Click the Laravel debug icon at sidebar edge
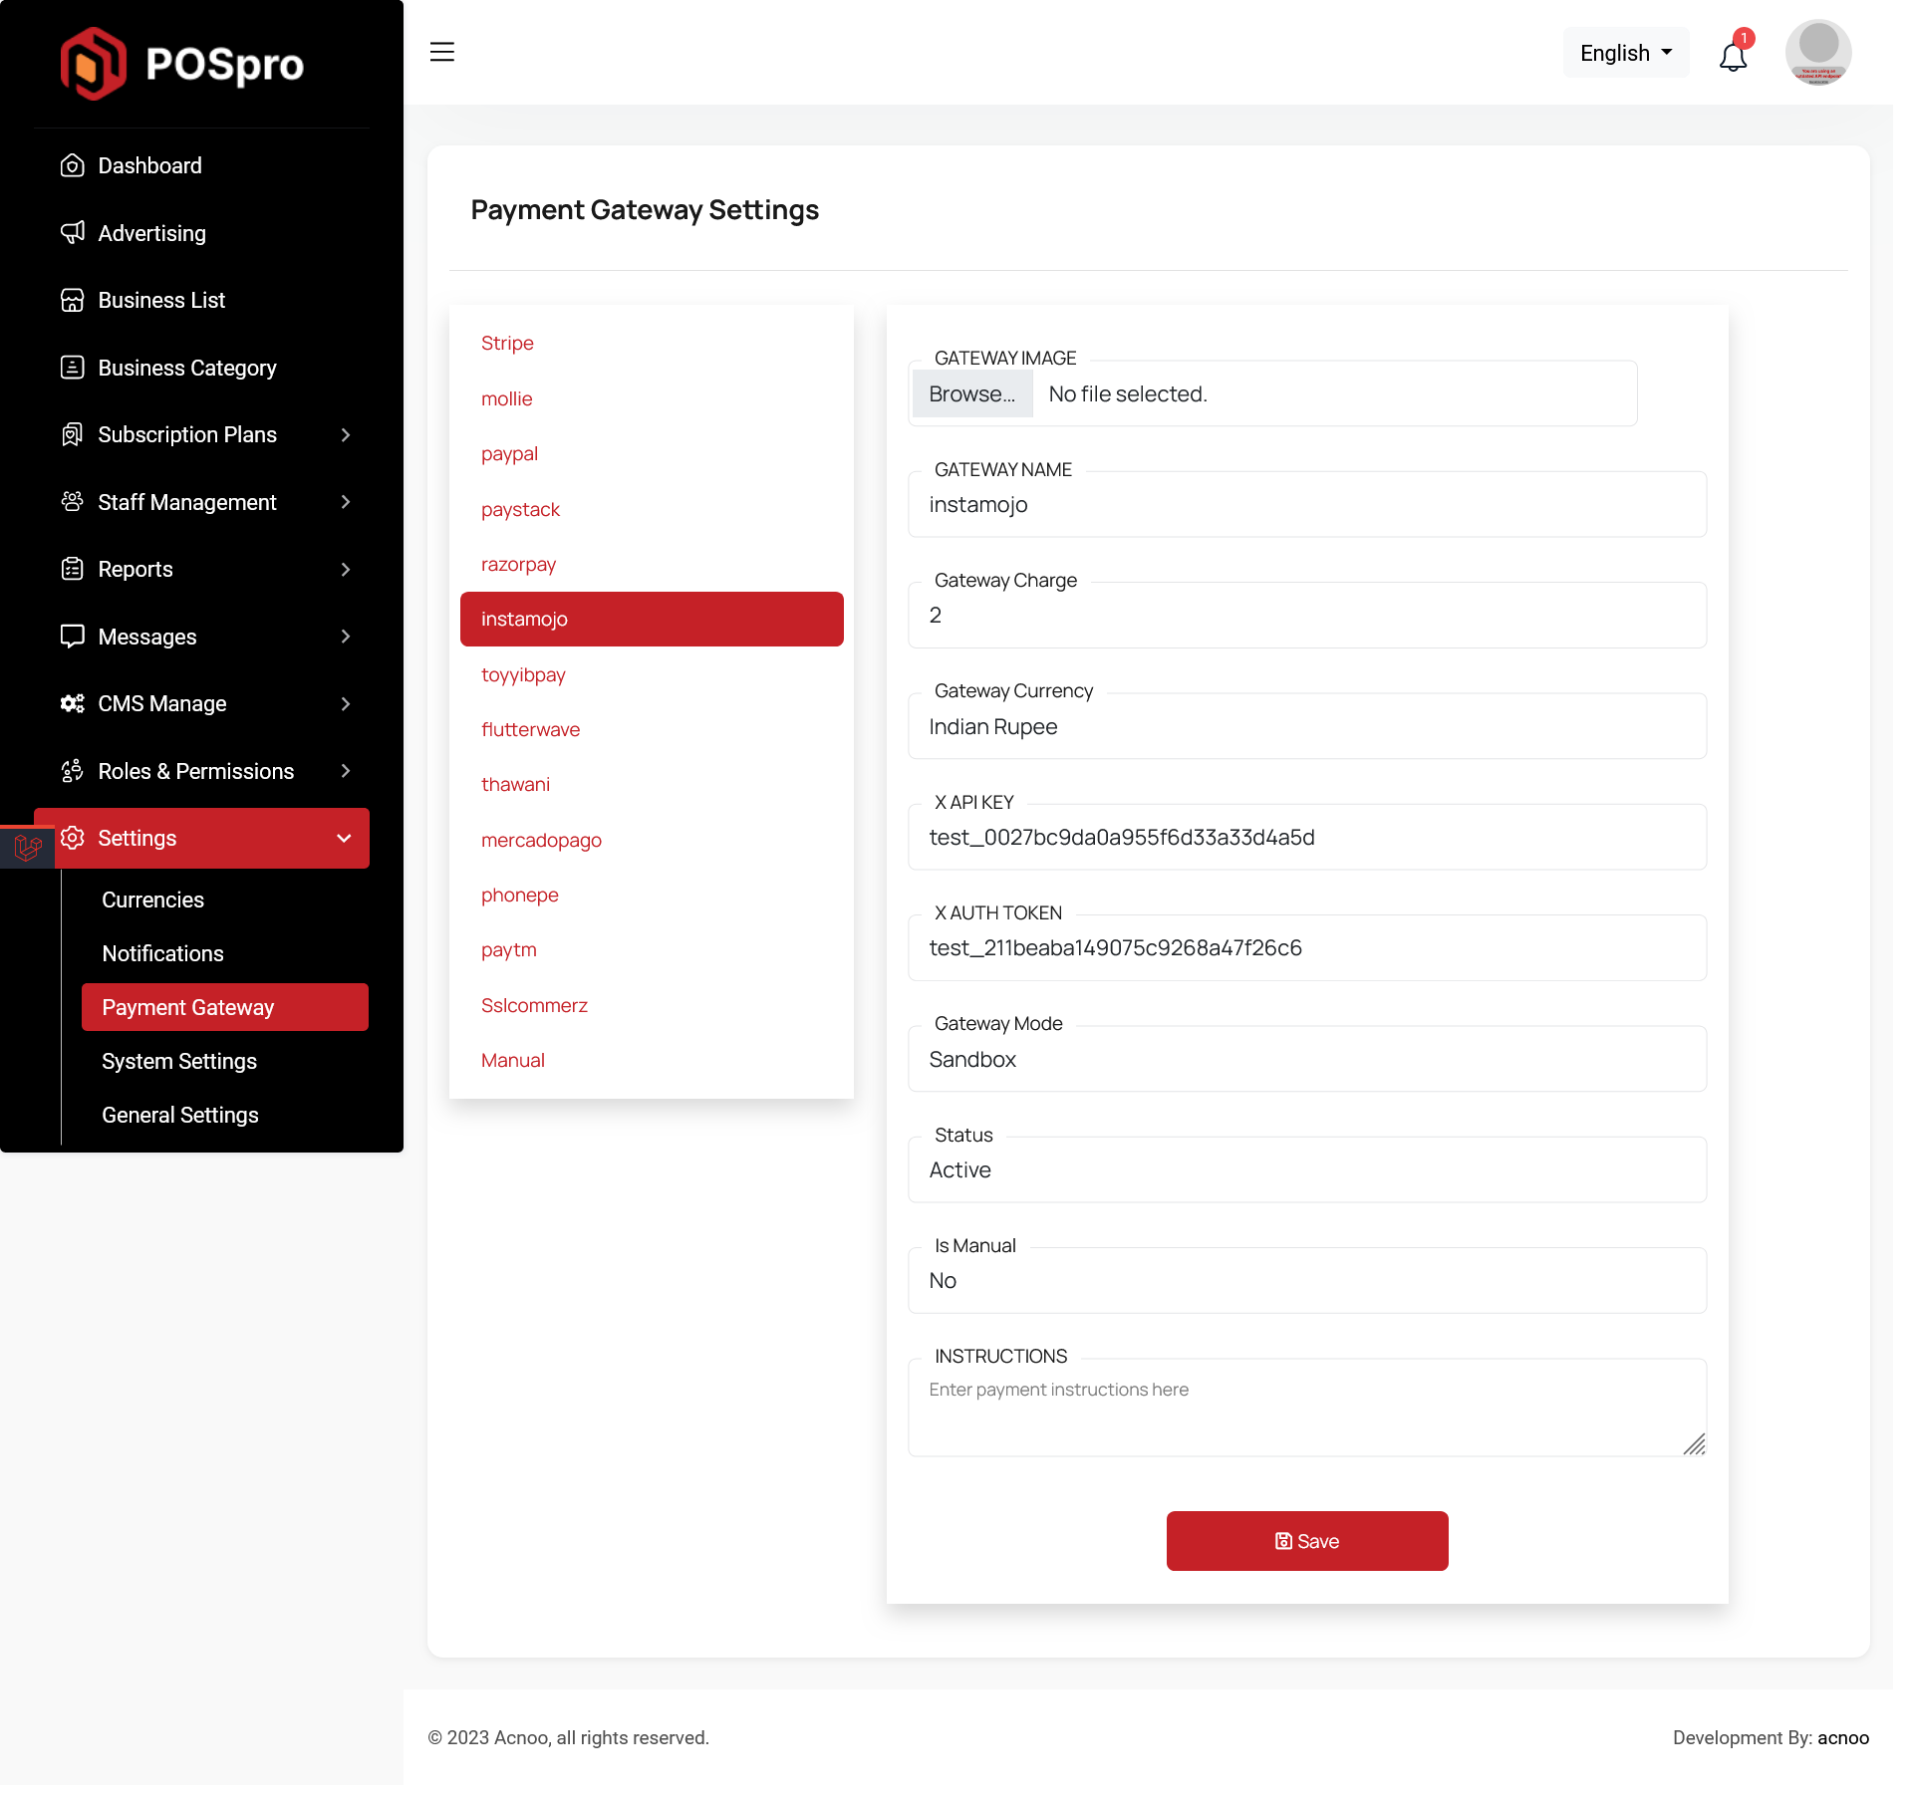This screenshot has width=1912, height=1803. [x=27, y=848]
